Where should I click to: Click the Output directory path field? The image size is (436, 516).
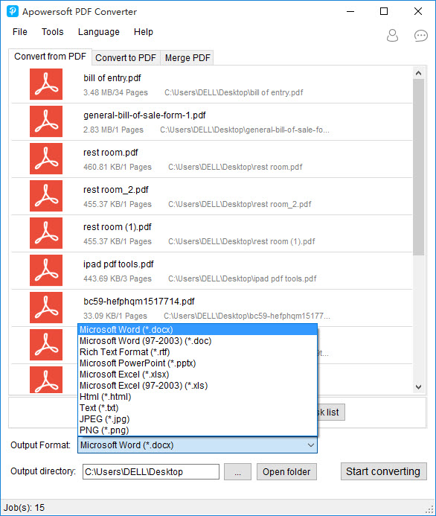(x=151, y=472)
